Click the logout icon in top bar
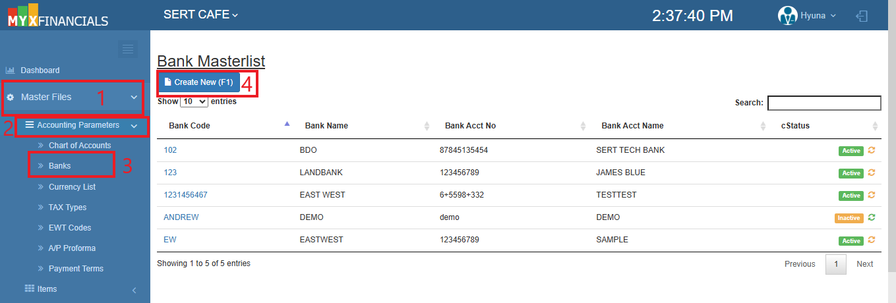The image size is (896, 303). (862, 16)
